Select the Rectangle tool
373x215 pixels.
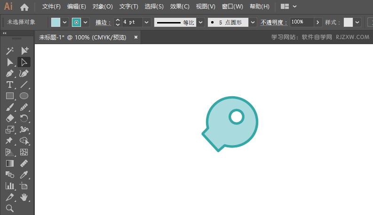pos(10,96)
